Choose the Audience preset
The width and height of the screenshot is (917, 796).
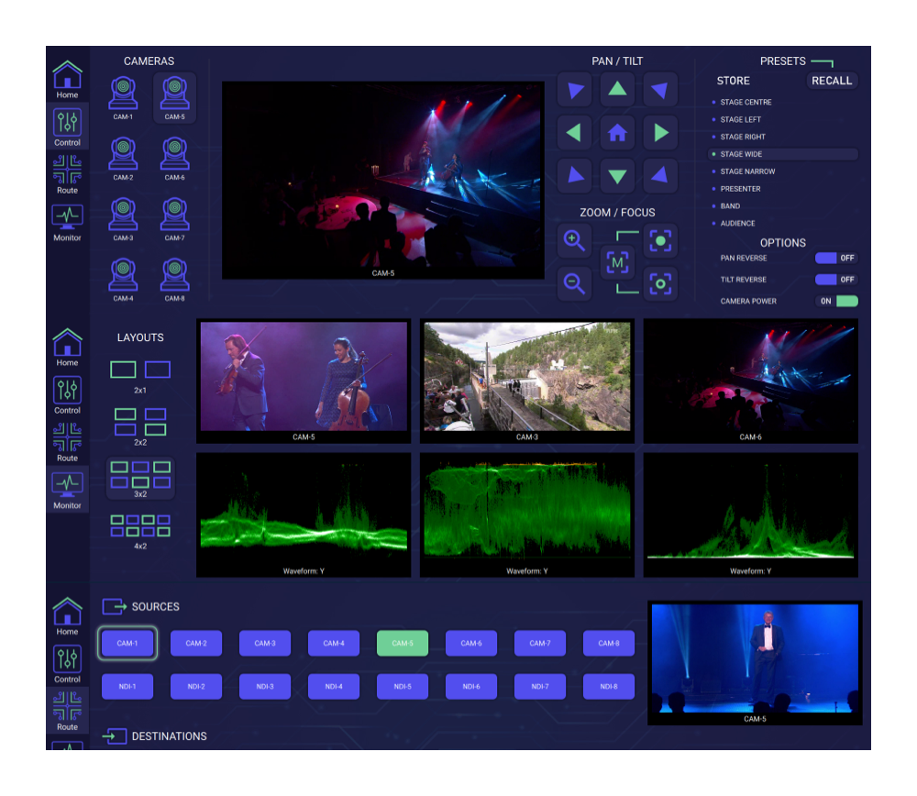[x=737, y=224]
